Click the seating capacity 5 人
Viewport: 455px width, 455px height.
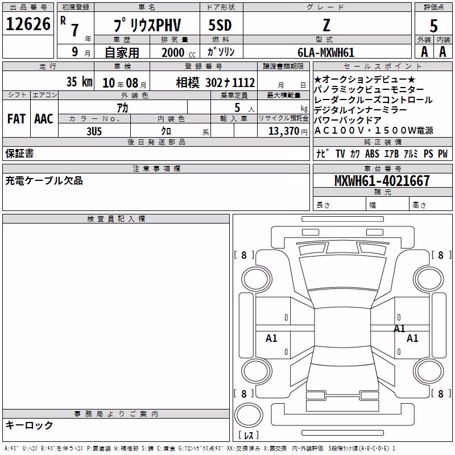[245, 108]
